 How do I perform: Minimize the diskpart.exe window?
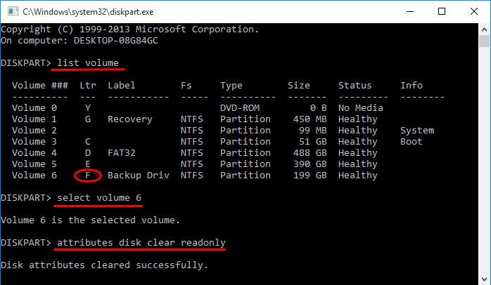click(409, 11)
